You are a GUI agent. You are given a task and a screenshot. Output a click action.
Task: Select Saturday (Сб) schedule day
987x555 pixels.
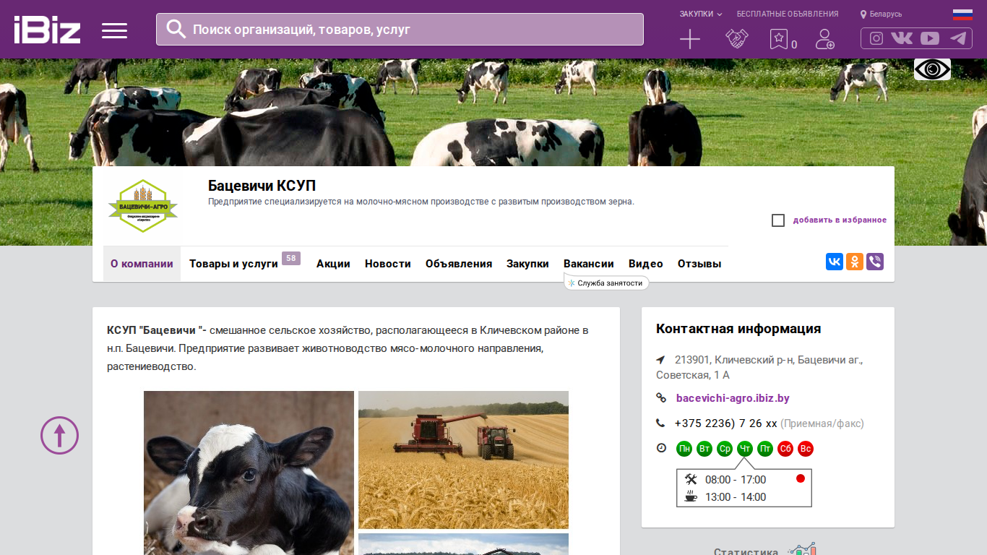pyautogui.click(x=785, y=449)
